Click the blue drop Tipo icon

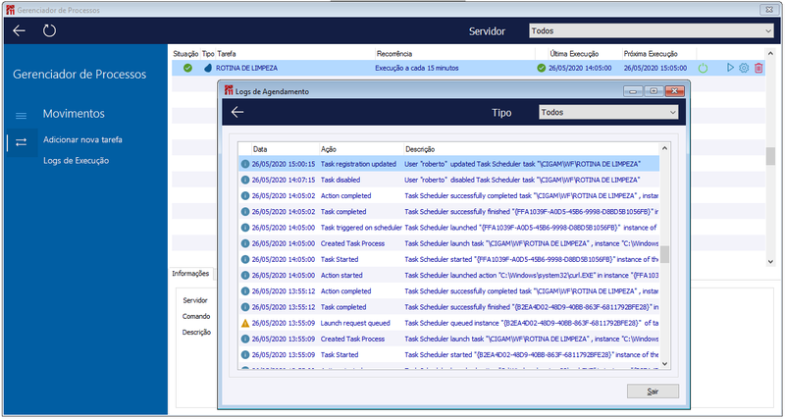pos(208,68)
